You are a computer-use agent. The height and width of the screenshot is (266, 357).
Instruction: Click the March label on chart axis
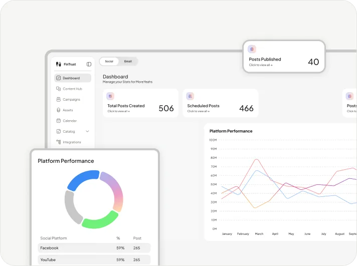click(x=259, y=234)
